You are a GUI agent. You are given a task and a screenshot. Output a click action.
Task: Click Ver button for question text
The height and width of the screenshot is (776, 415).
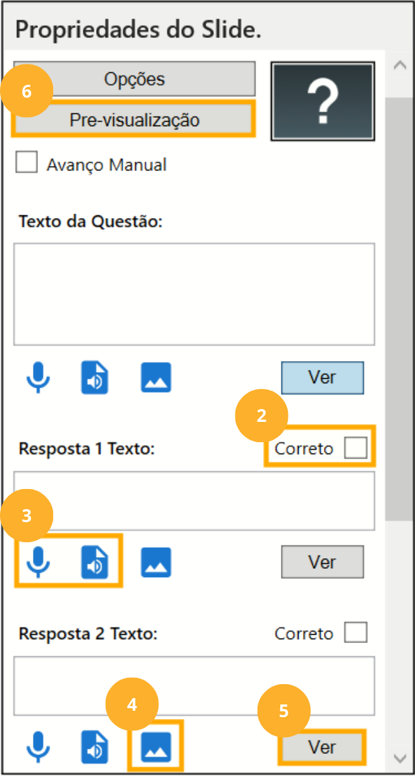[322, 378]
